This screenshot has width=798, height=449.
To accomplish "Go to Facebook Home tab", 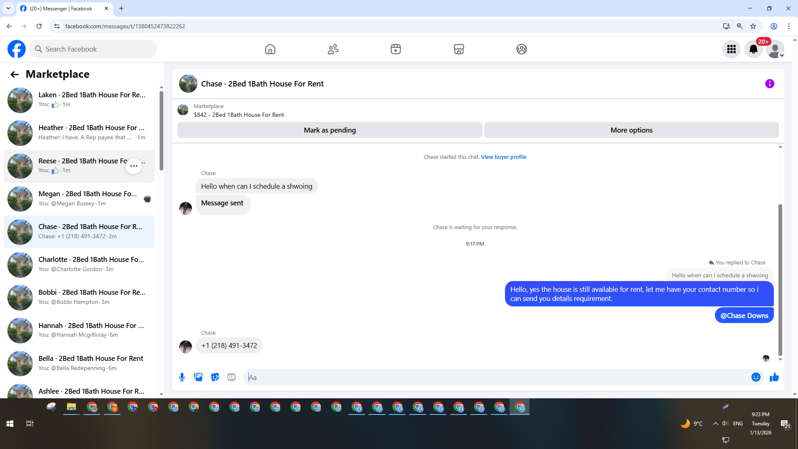I will click(x=270, y=49).
